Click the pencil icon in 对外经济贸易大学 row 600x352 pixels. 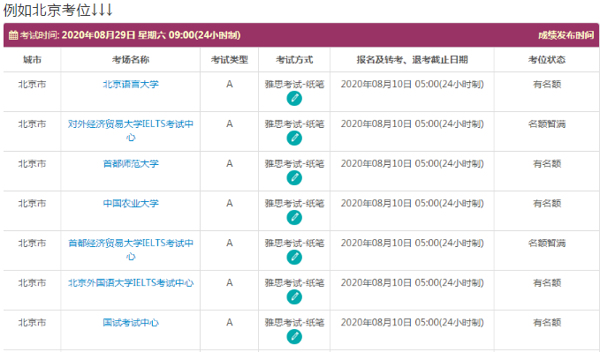pyautogui.click(x=294, y=139)
